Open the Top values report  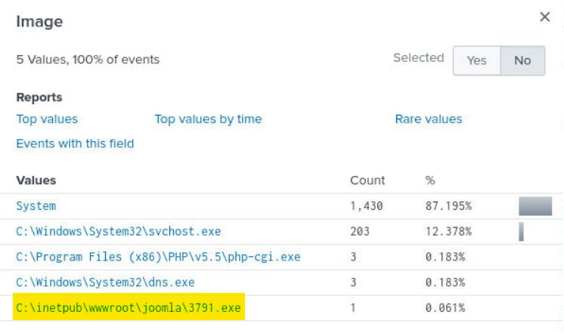pos(47,119)
